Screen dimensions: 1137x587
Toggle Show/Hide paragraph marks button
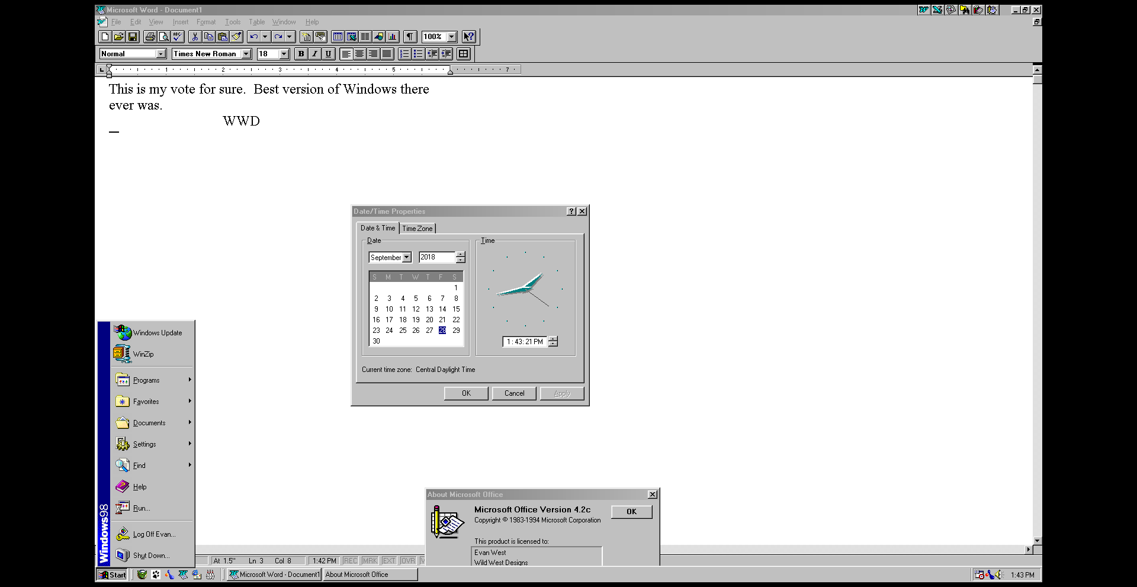pos(410,37)
